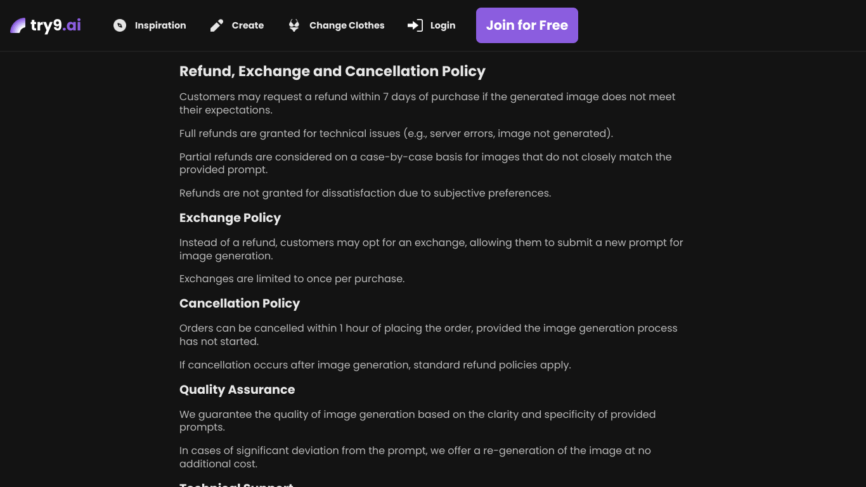
Task: Click the purple try9.ai logo icon
Action: (18, 25)
